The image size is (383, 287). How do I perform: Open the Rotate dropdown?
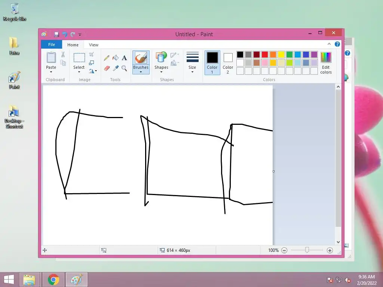coord(93,71)
